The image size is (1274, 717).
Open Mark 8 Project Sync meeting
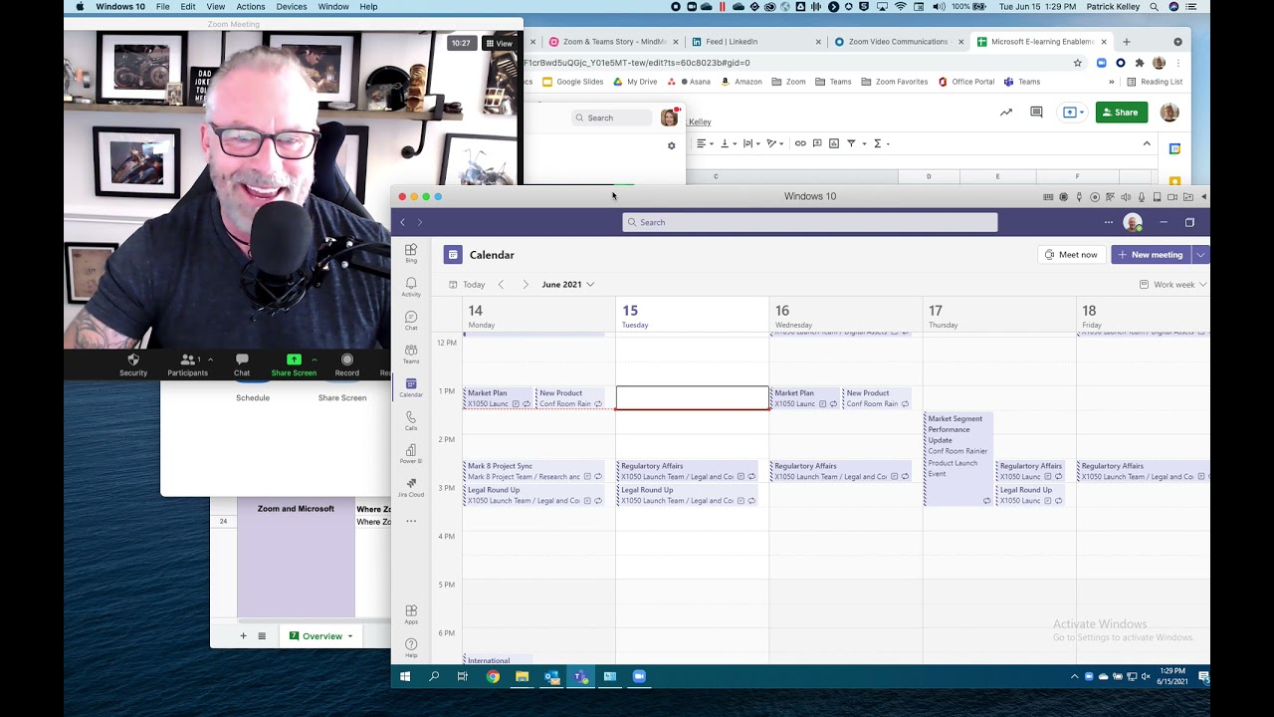coord(533,471)
